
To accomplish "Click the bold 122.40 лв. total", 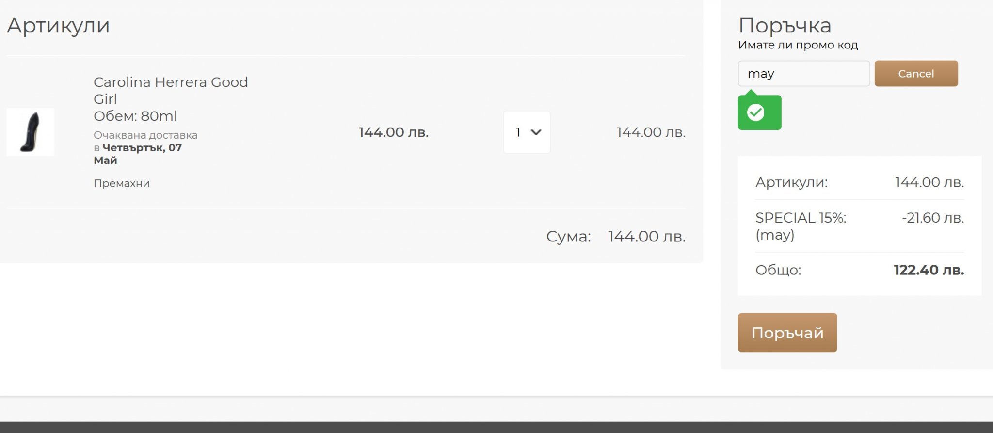I will click(x=929, y=270).
